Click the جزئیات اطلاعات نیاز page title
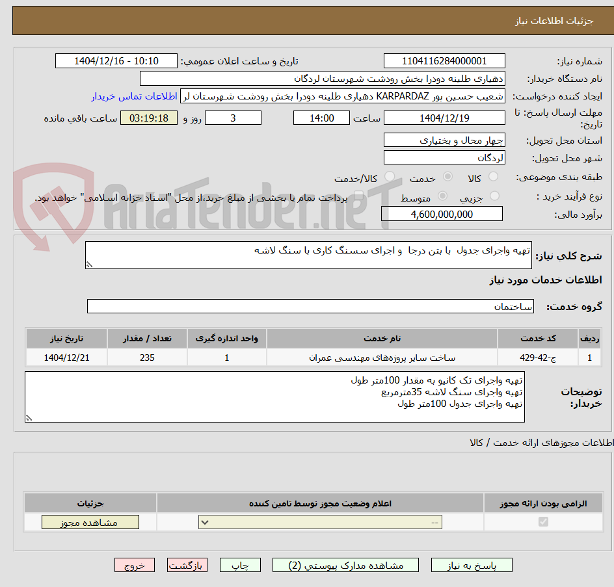614x587 pixels. coord(554,21)
